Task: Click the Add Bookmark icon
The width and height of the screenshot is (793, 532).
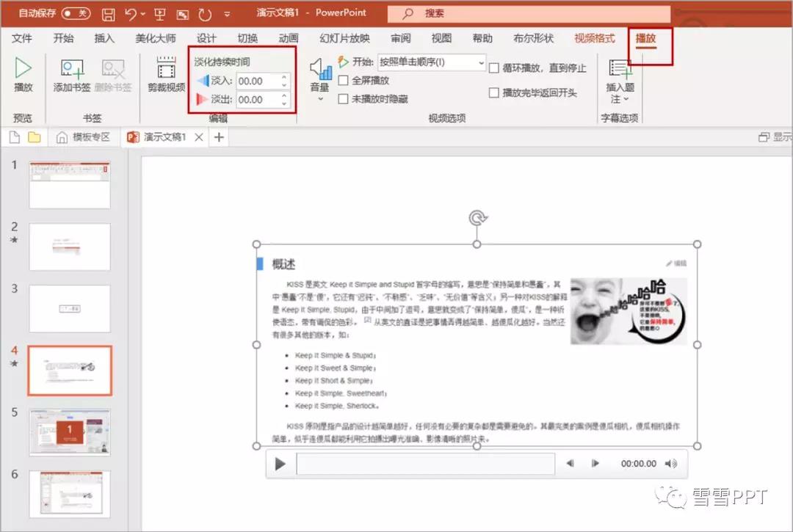Action: [x=72, y=70]
